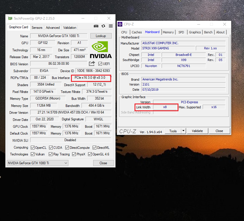The height and width of the screenshot is (221, 244).
Task: Toggle the Ray Tracing checkbox
Action: (50, 154)
